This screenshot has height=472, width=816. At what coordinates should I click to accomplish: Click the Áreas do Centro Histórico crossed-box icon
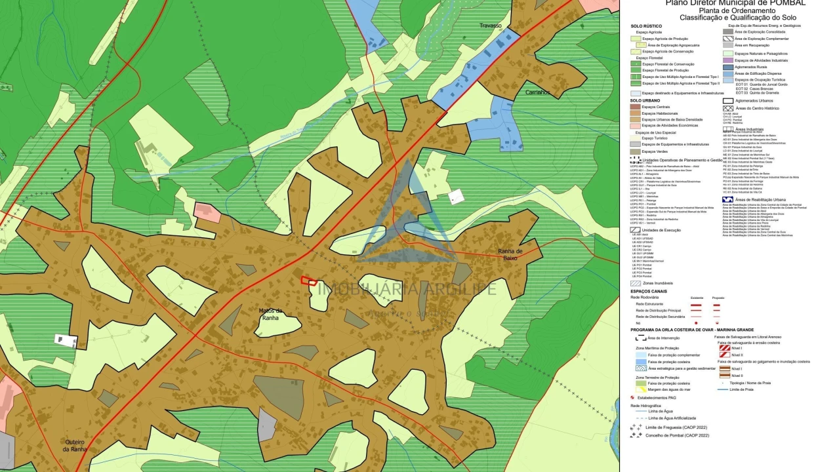(x=727, y=108)
